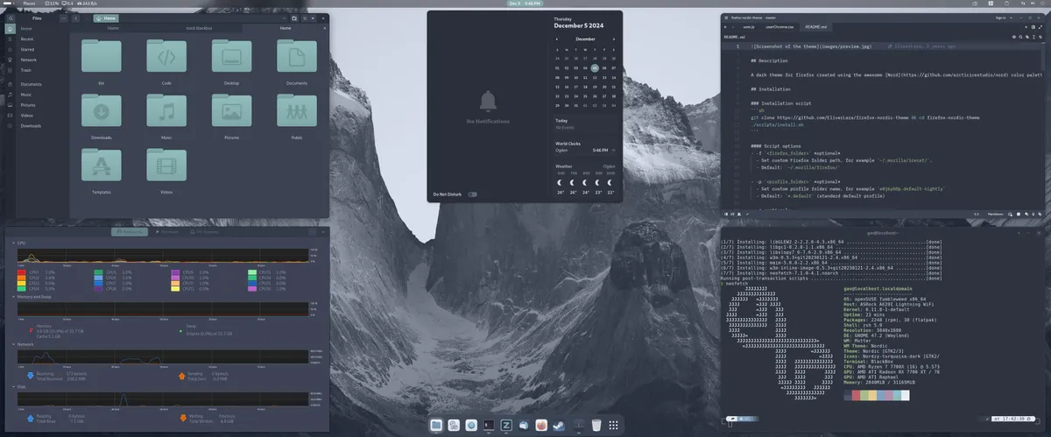
Task: Click the search icon in Files sidebar header
Action: [x=11, y=18]
